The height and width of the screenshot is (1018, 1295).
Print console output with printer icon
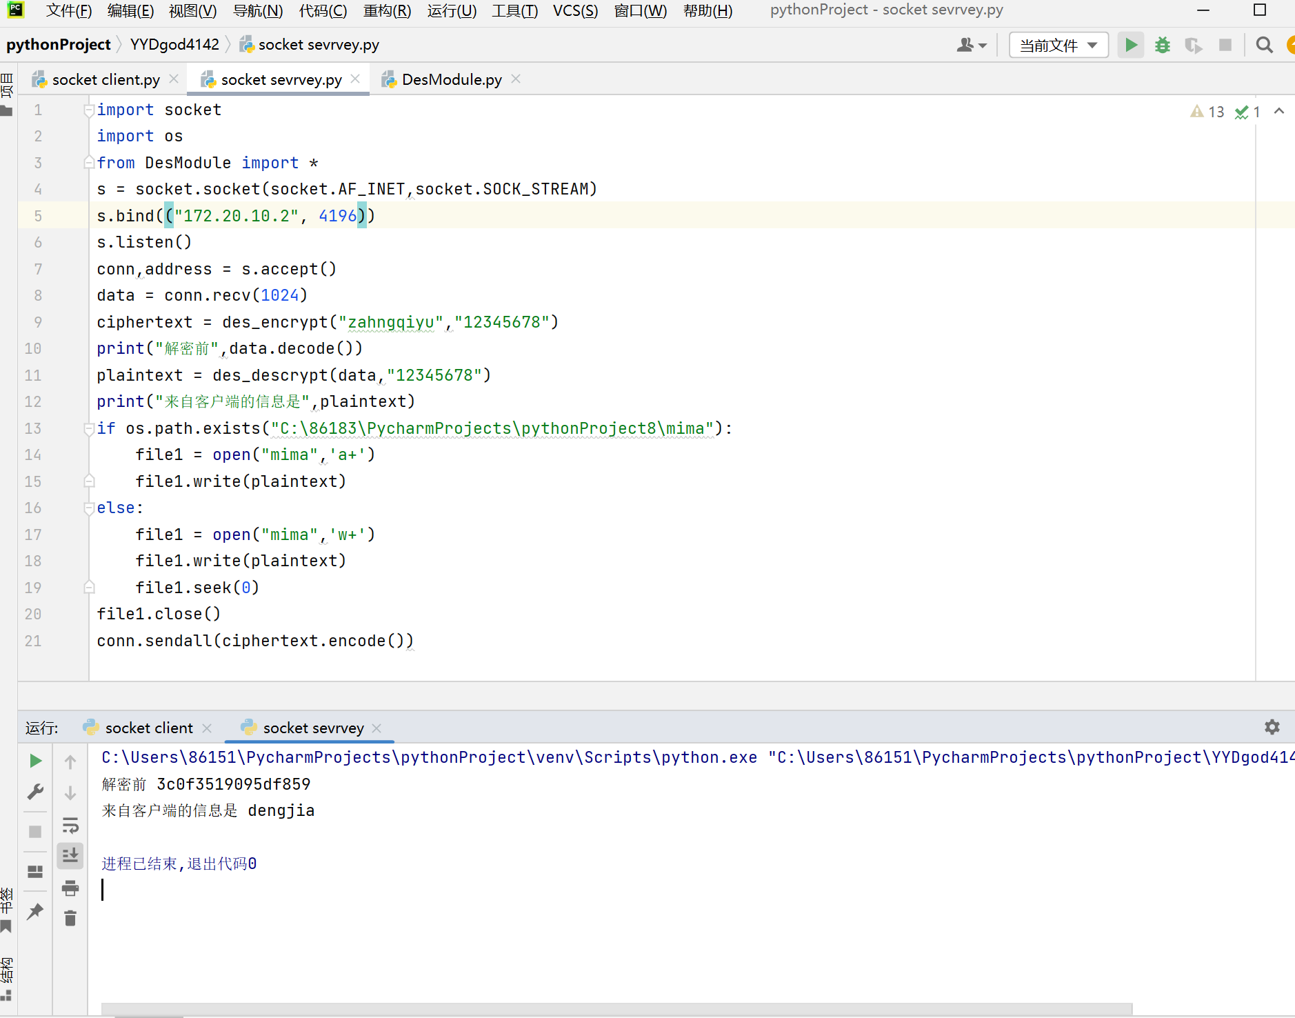(x=70, y=888)
